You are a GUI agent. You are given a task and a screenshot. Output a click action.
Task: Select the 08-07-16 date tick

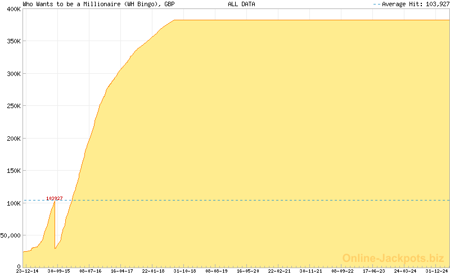tap(90, 271)
